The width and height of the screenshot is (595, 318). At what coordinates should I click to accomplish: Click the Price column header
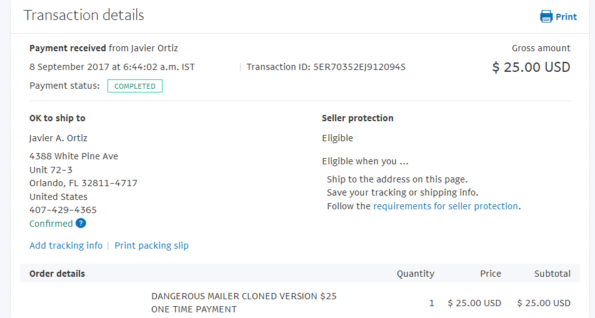tap(491, 274)
